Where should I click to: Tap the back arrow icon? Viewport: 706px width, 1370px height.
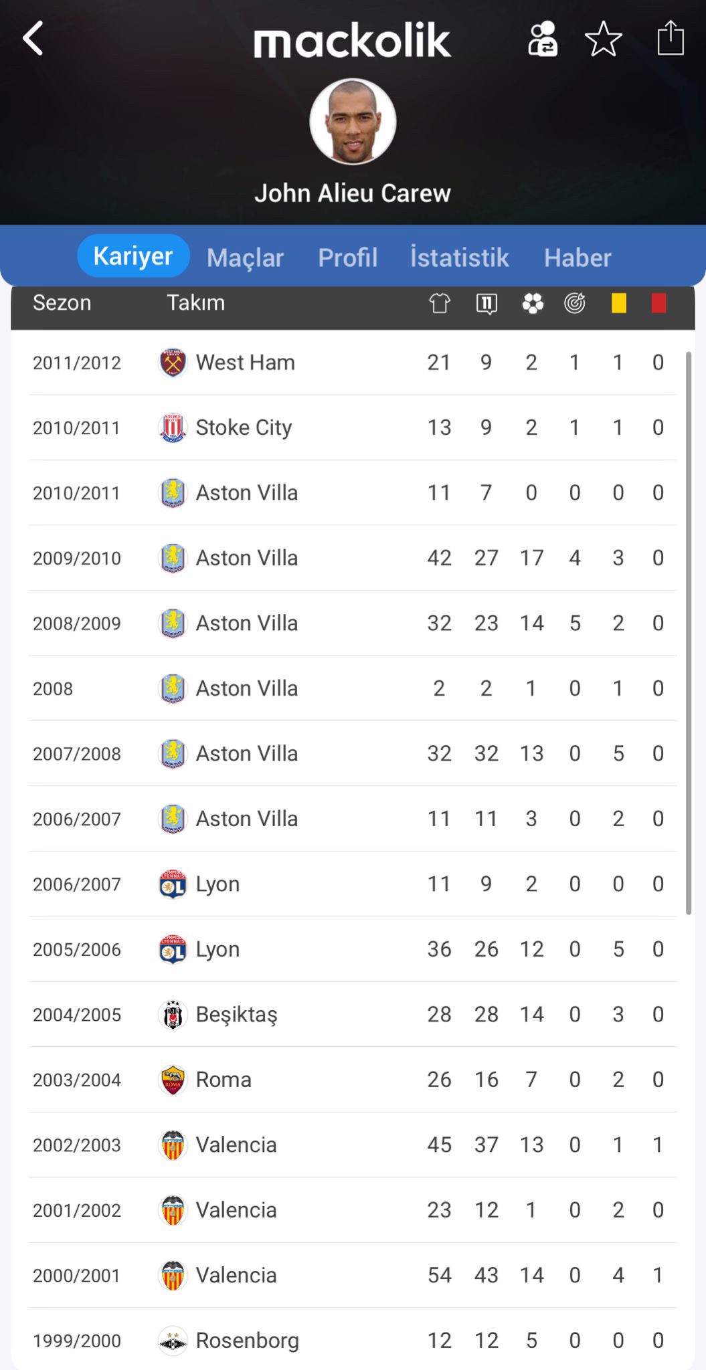[33, 38]
